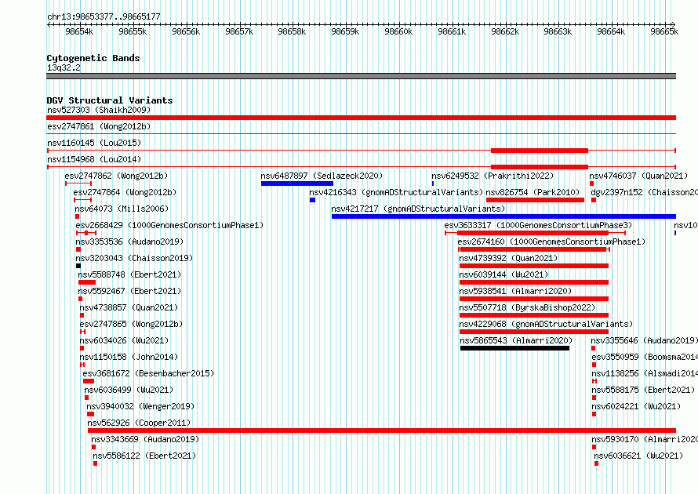Click esv2747864 (Wong2012b) label
698x494 pixels.
click(x=125, y=192)
